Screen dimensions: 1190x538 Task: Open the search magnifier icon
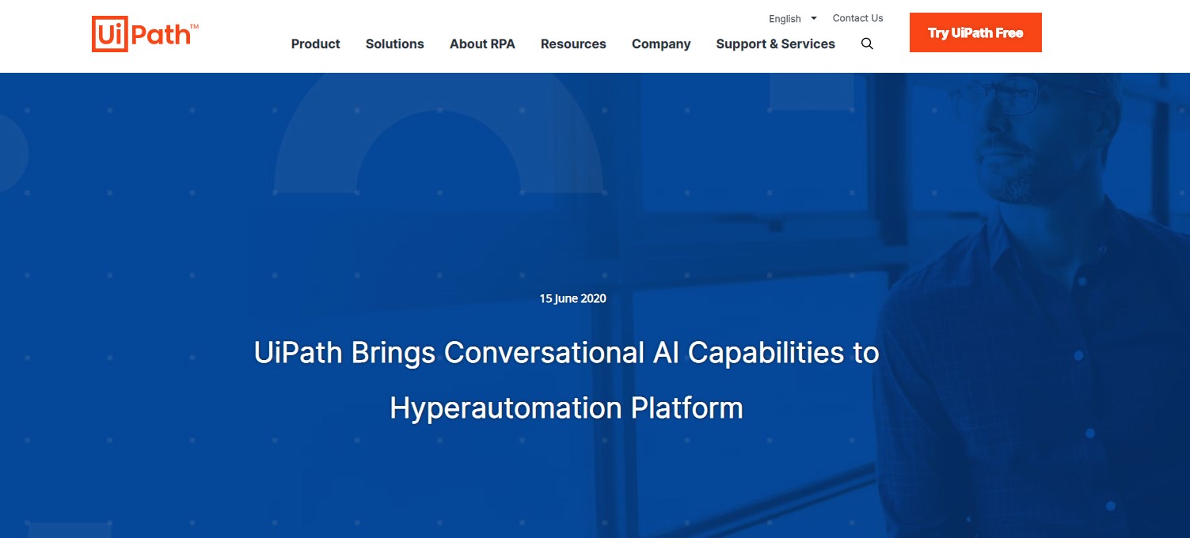(x=867, y=44)
